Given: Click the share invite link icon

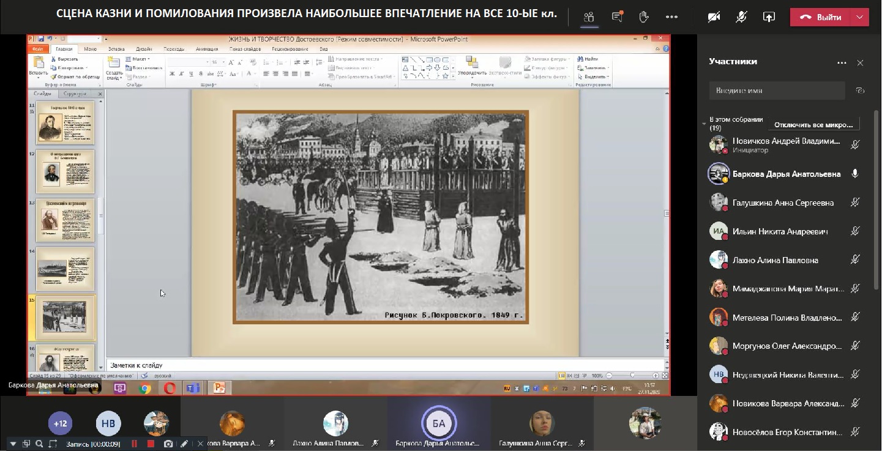Looking at the screenshot, I should coord(860,91).
